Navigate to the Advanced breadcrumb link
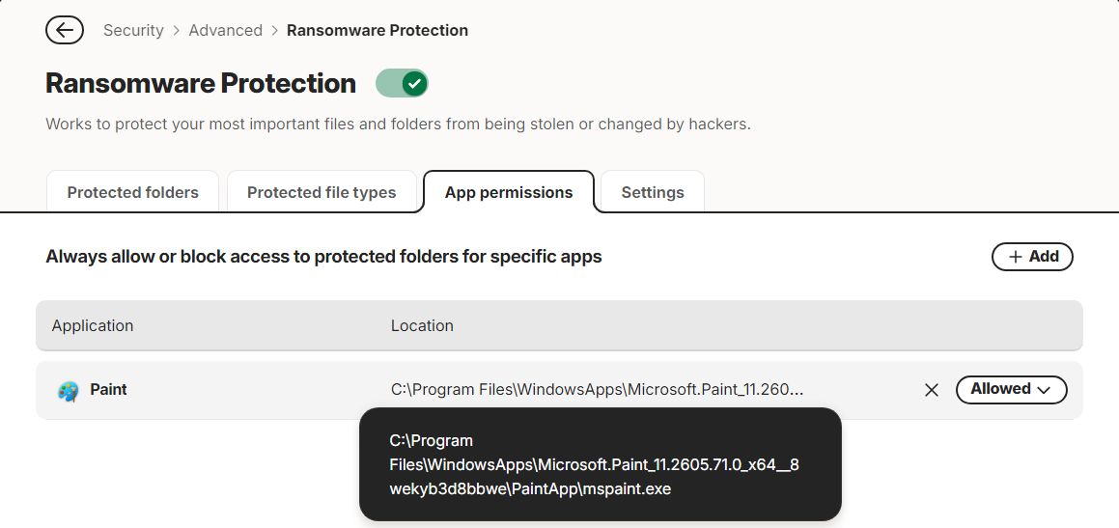The width and height of the screenshot is (1119, 528). point(226,31)
